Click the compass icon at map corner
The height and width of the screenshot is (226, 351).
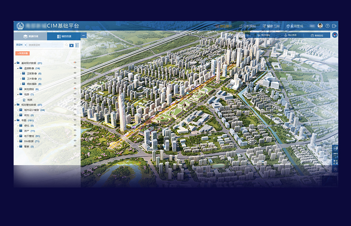pyautogui.click(x=335, y=35)
